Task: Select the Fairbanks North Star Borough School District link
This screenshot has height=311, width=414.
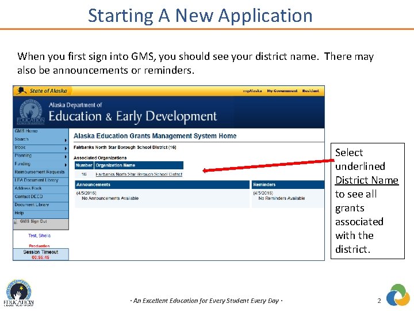Action: 139,175
